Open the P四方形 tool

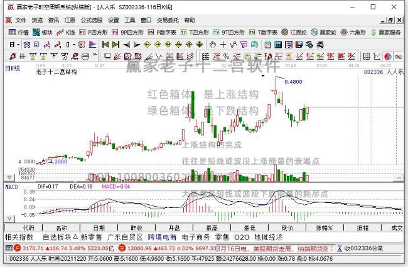click(x=94, y=32)
